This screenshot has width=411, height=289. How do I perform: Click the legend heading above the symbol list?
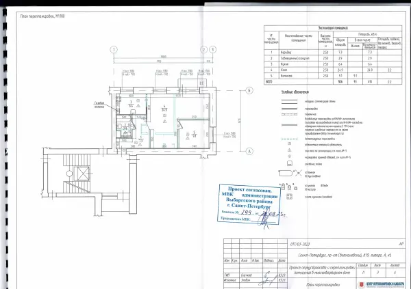[x=295, y=92]
